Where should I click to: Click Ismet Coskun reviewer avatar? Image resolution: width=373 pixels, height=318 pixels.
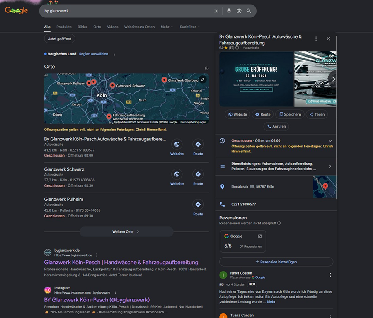tap(223, 275)
